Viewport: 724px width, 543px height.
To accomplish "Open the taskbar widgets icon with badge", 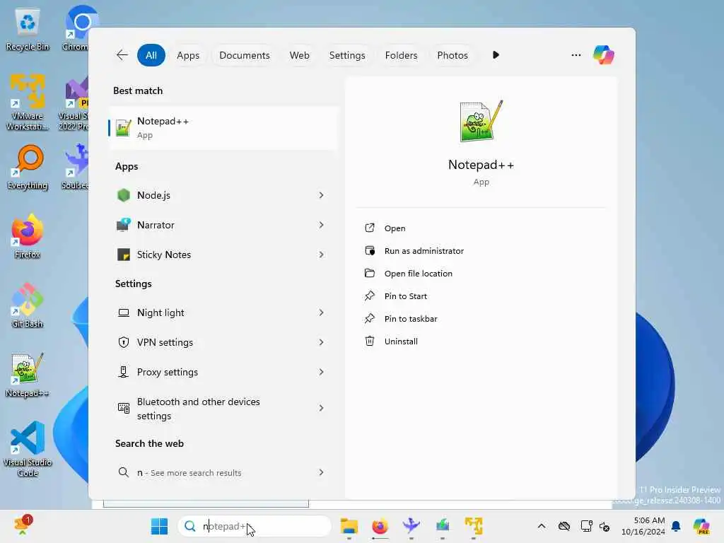I will [23, 525].
